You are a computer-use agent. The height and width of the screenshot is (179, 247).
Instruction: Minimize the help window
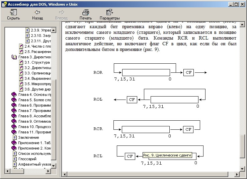(231, 4)
